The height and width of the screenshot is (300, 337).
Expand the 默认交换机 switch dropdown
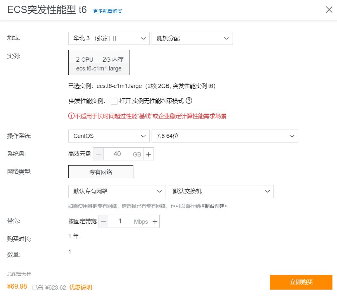pyautogui.click(x=221, y=191)
